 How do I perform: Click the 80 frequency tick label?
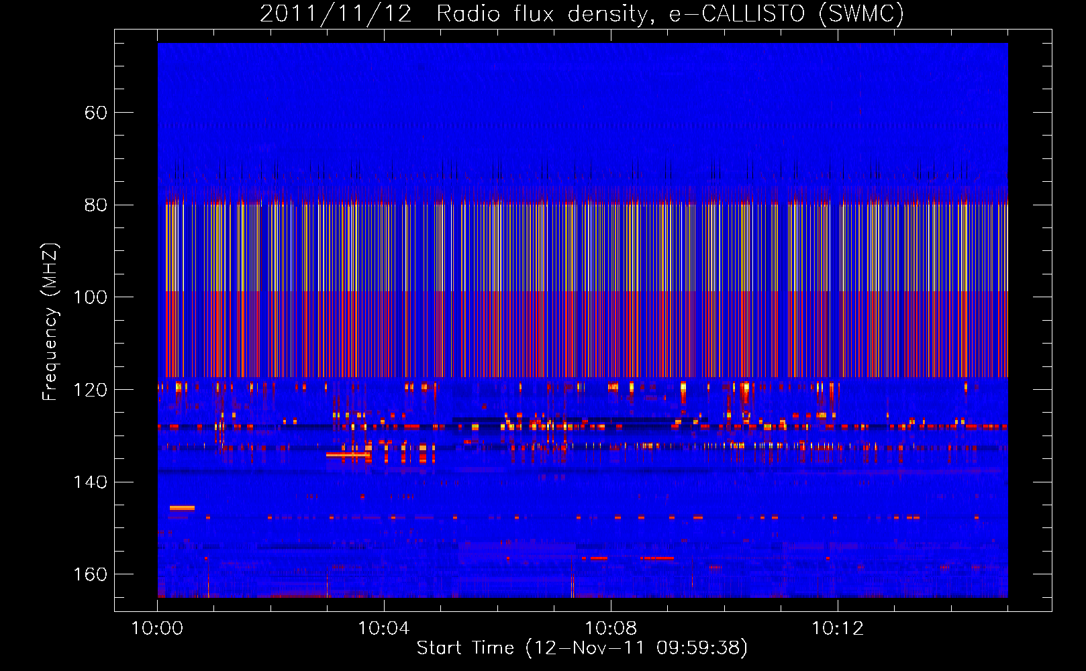click(96, 205)
